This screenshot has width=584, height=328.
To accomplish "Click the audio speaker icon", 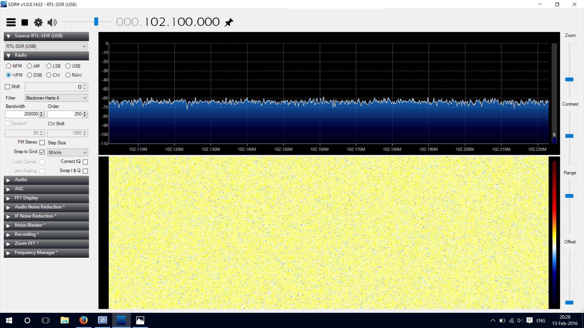I will point(52,22).
